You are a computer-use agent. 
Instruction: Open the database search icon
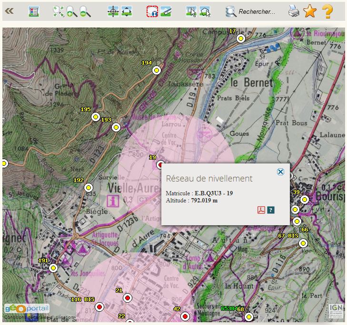click(231, 11)
